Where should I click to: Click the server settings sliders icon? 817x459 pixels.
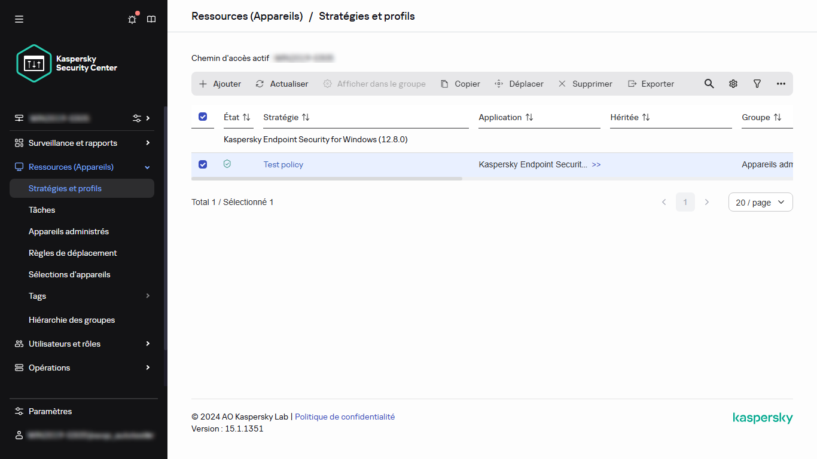coord(137,118)
